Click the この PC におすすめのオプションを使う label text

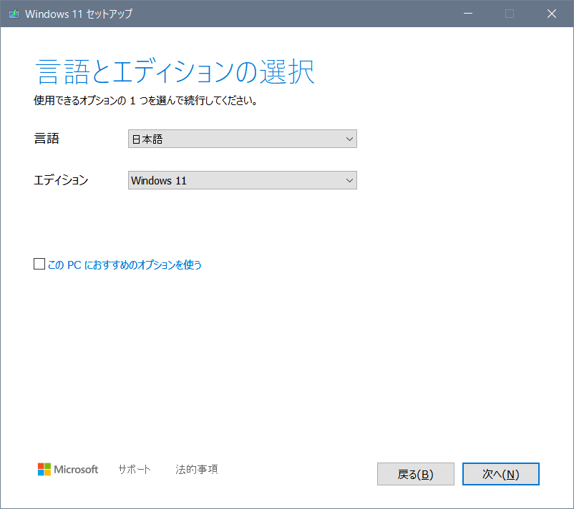click(125, 265)
